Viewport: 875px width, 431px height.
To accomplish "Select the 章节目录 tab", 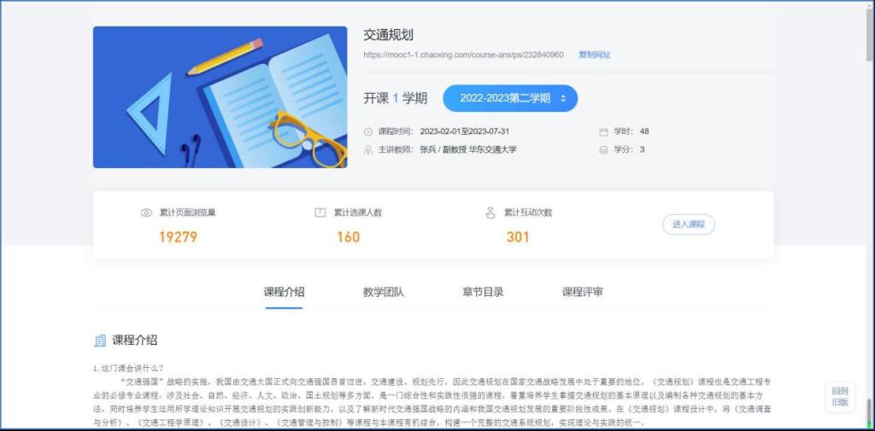I will (x=483, y=292).
